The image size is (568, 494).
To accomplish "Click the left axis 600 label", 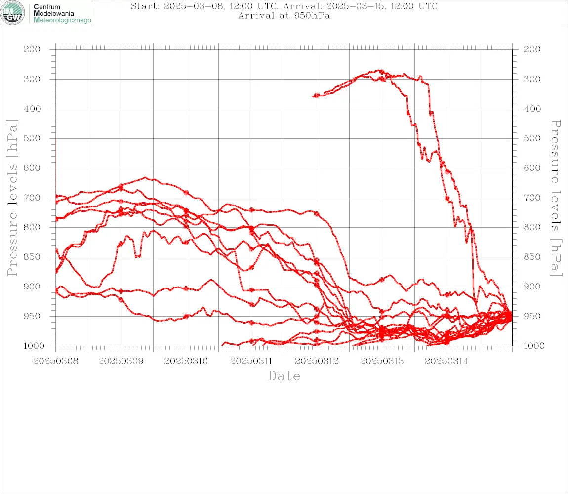I will click(x=32, y=168).
